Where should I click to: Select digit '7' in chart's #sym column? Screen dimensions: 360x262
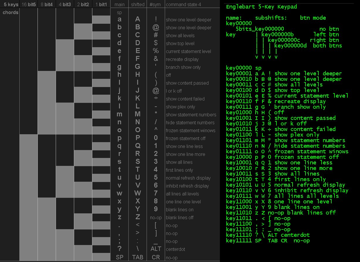[x=156, y=193]
